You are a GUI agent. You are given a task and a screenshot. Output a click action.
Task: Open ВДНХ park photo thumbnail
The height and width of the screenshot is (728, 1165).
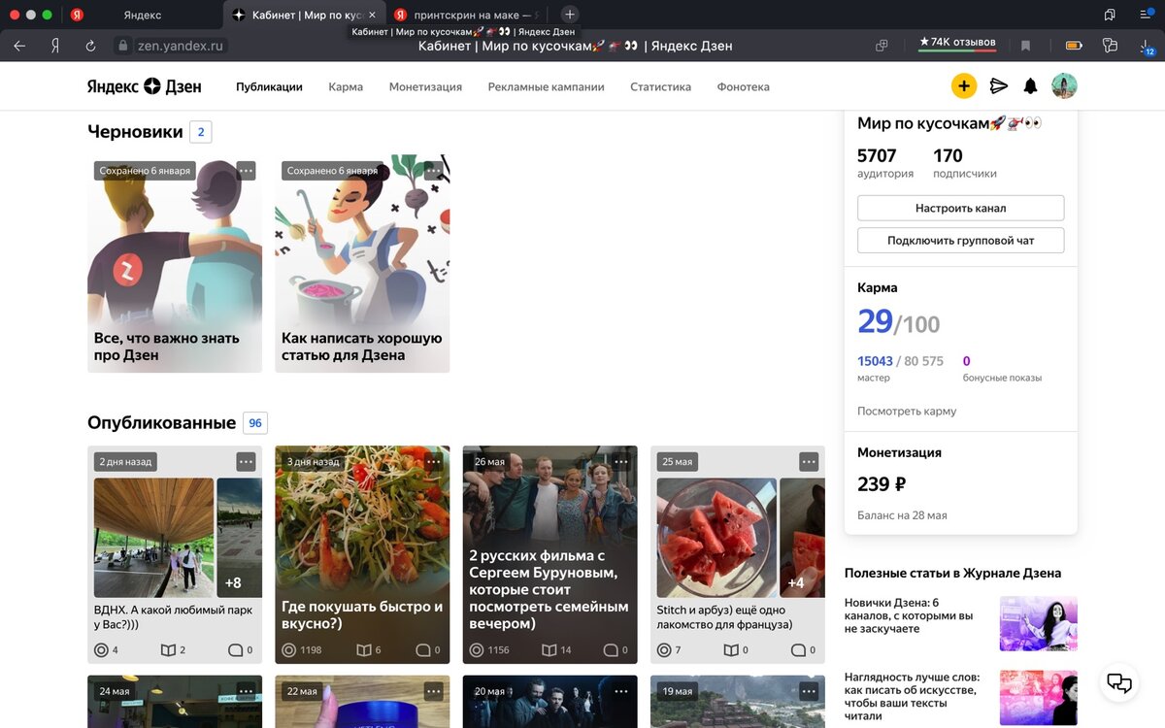(x=153, y=537)
